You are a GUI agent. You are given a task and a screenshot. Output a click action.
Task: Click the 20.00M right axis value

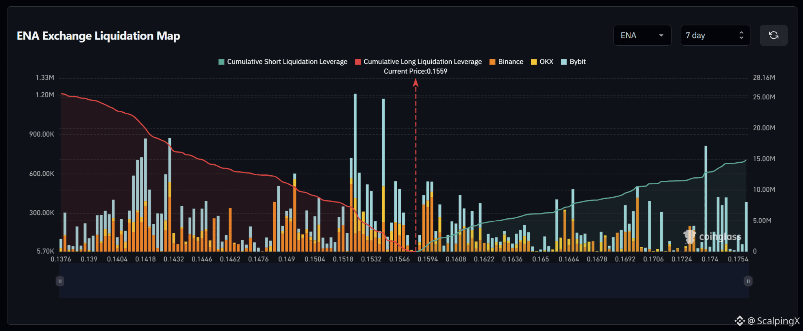click(764, 128)
